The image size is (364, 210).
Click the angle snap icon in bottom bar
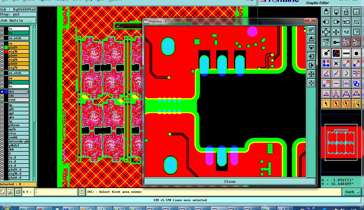tap(10, 192)
